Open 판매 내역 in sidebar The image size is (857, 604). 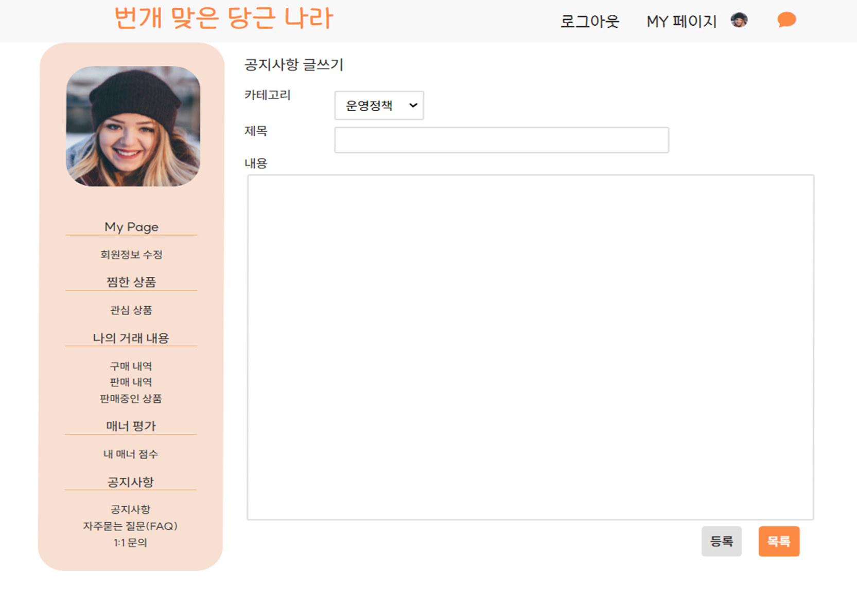point(131,382)
